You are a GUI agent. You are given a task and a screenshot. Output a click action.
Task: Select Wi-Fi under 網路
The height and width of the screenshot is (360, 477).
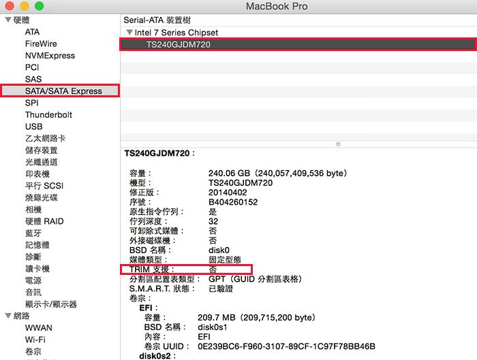(x=35, y=340)
